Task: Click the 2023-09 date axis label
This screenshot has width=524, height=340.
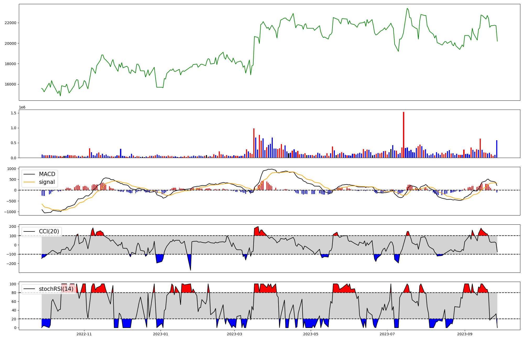Action: 465,334
